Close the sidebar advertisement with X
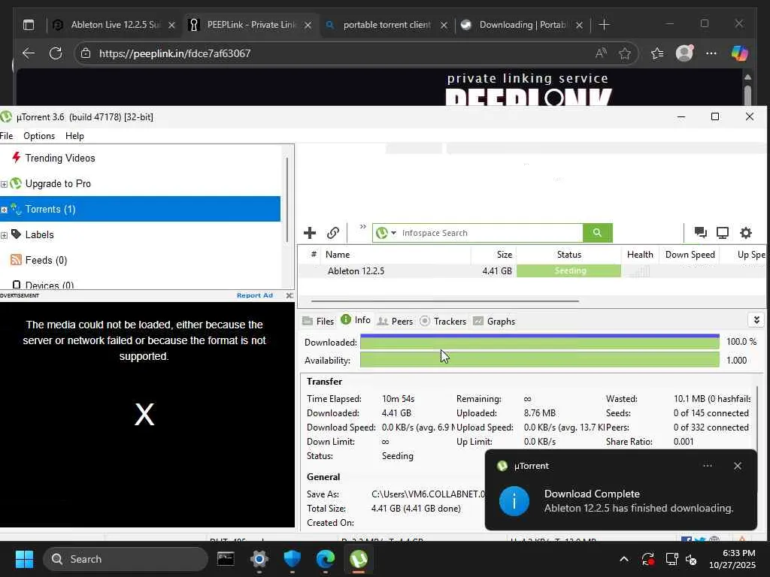Viewport: 770px width, 577px height. click(x=290, y=295)
